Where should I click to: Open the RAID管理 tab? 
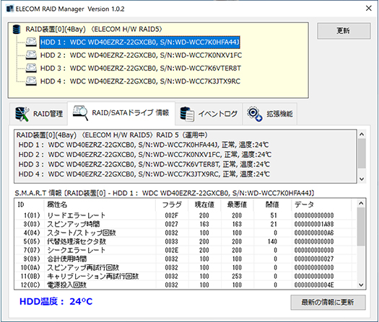39,114
